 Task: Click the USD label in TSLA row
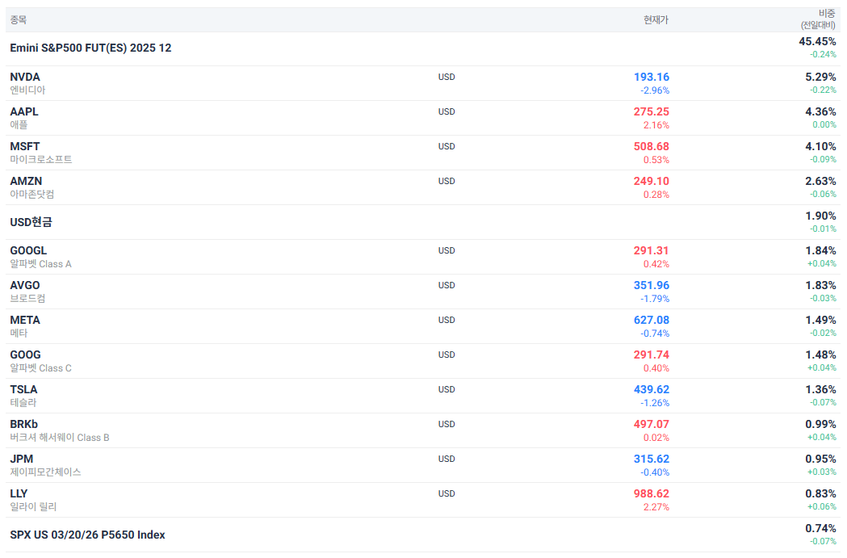[x=447, y=389]
